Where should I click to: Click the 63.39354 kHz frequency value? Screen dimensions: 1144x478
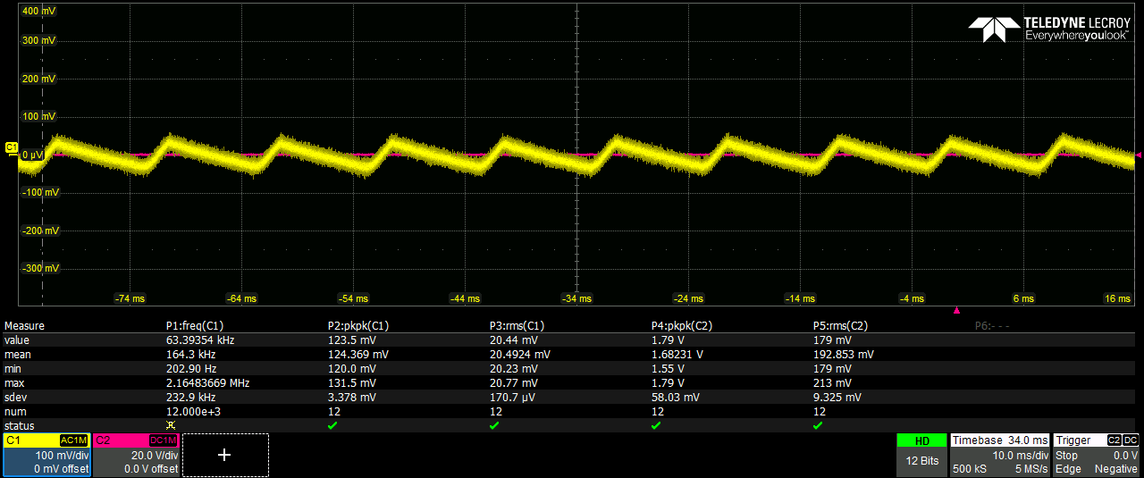click(x=200, y=340)
